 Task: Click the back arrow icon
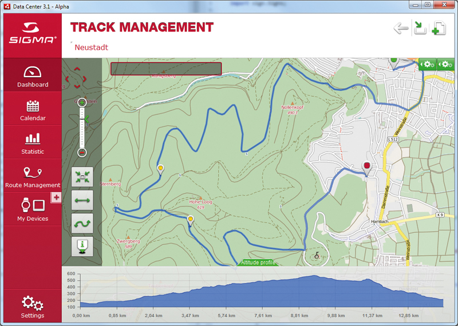tap(401, 28)
